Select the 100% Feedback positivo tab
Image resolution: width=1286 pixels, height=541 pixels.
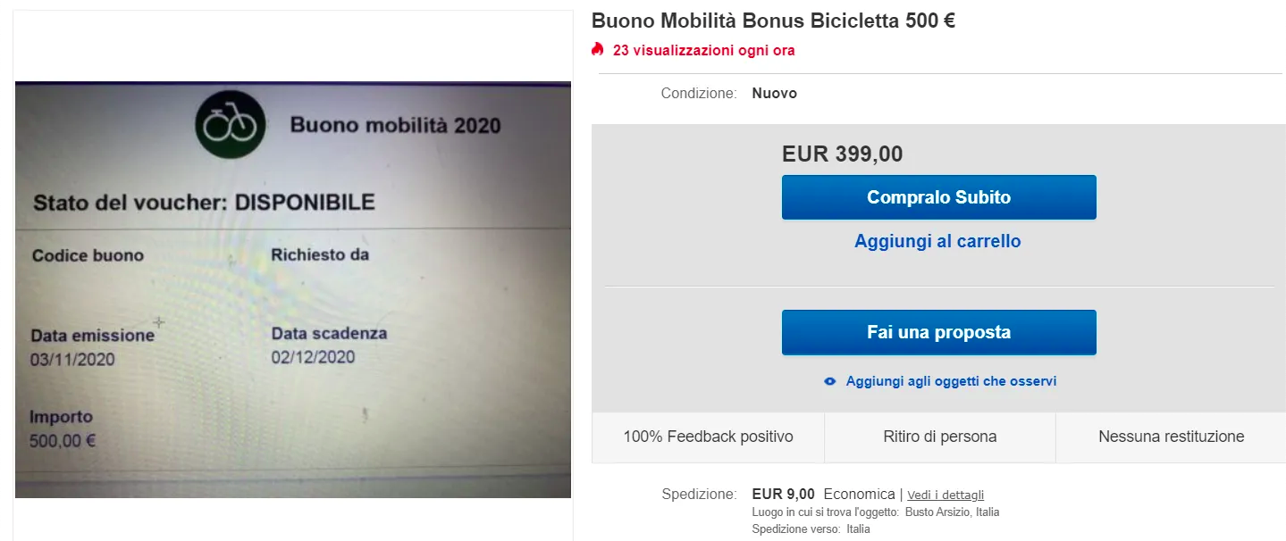tap(708, 437)
